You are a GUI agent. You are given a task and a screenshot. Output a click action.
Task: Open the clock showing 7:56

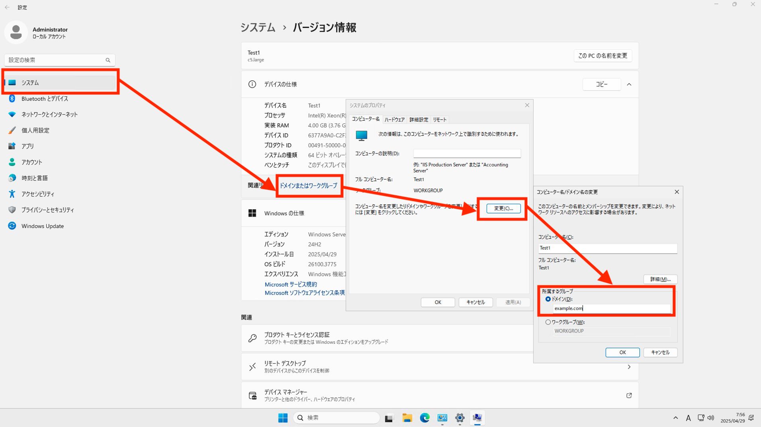[733, 418]
